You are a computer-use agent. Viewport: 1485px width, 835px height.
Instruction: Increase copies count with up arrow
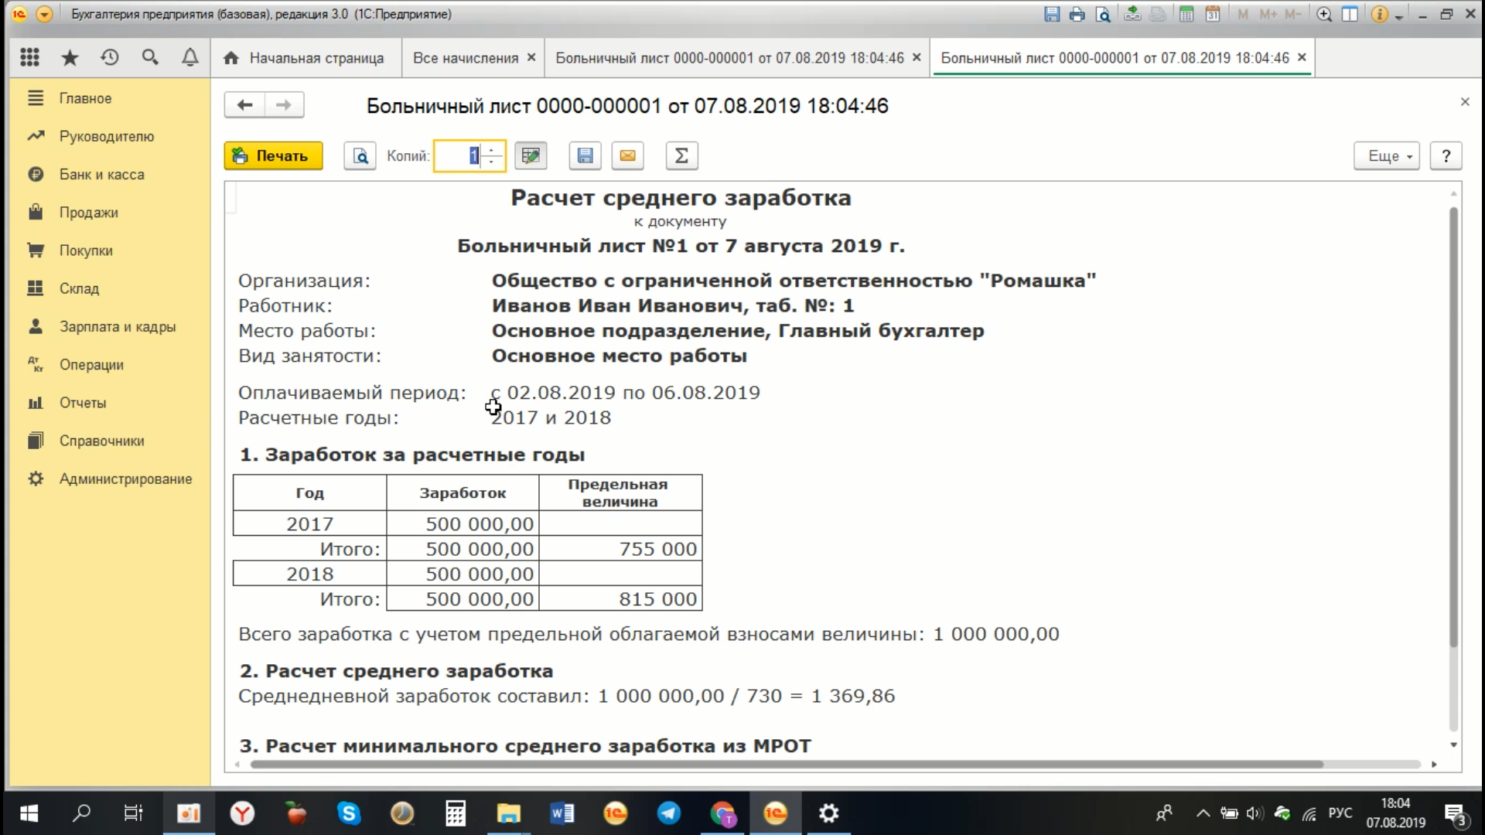492,150
